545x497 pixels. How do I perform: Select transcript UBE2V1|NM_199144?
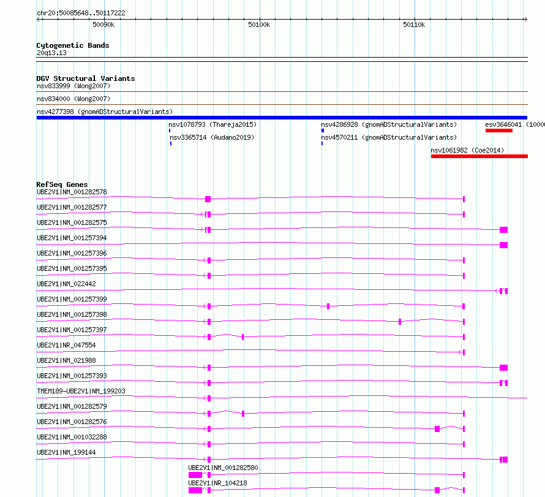click(x=66, y=452)
